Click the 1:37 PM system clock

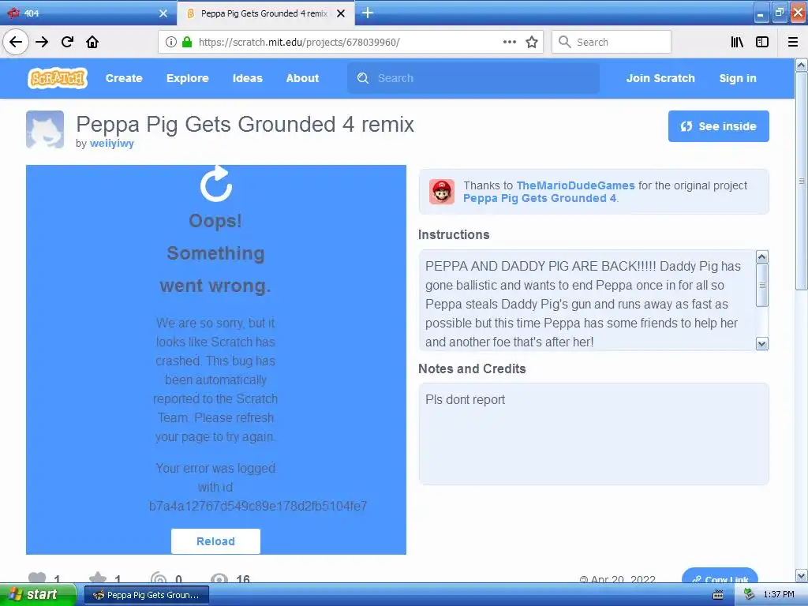[x=779, y=595]
